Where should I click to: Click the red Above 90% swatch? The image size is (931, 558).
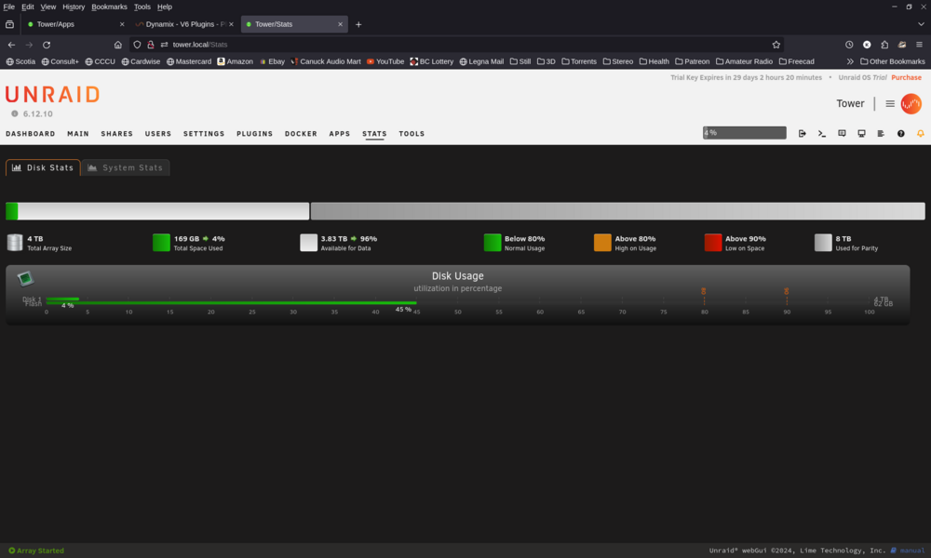pyautogui.click(x=712, y=242)
